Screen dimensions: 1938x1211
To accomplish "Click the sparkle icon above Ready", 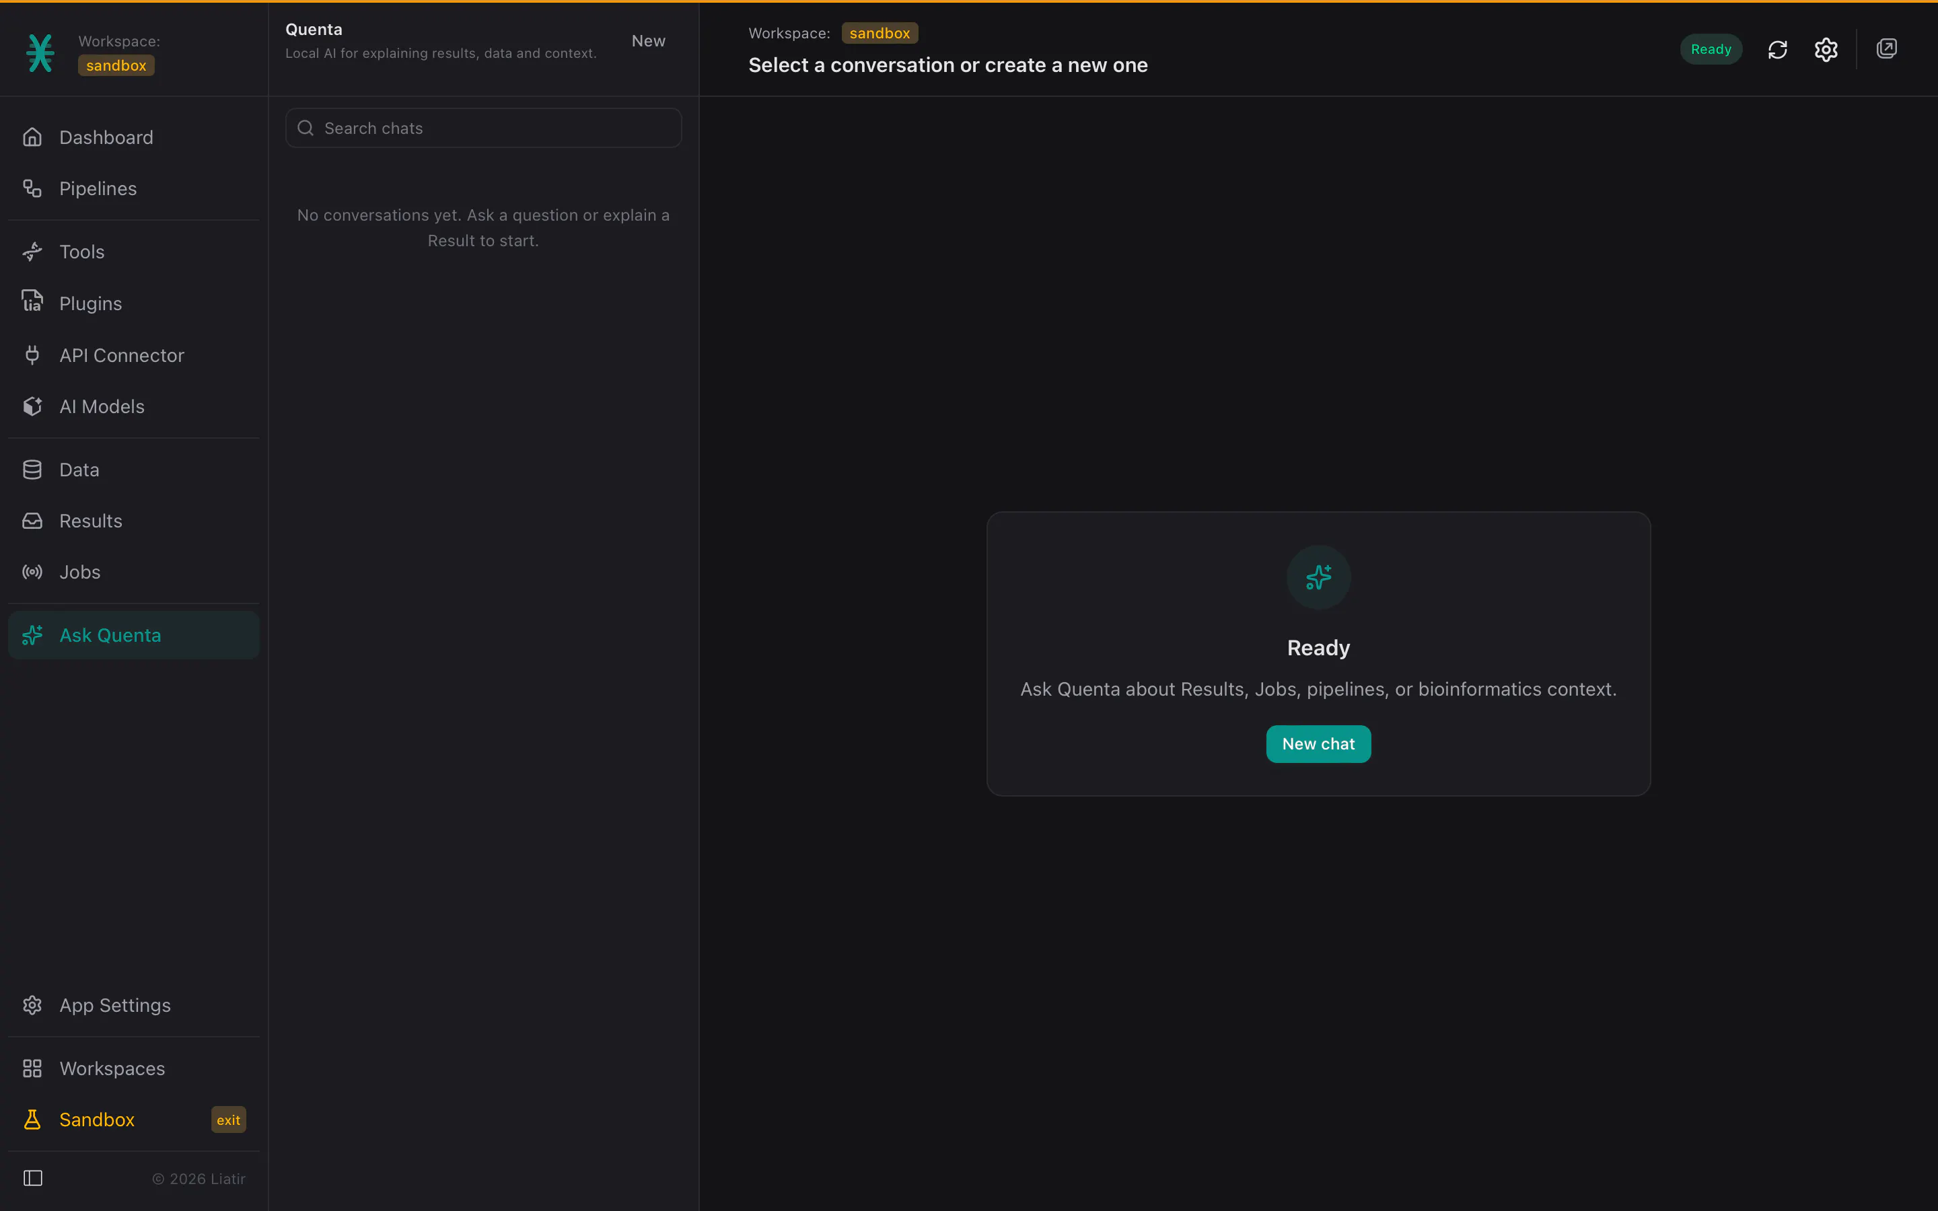I will [1318, 577].
